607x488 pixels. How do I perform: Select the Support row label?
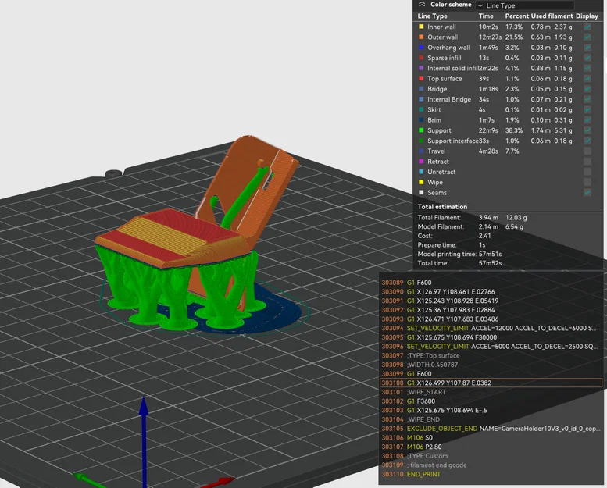click(x=439, y=130)
